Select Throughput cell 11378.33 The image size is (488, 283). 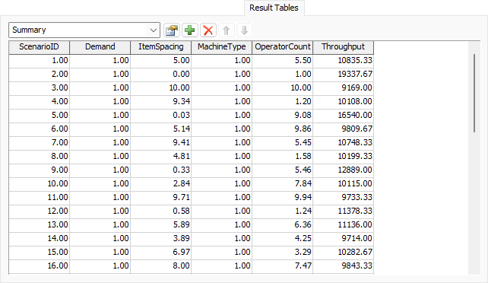[344, 211]
